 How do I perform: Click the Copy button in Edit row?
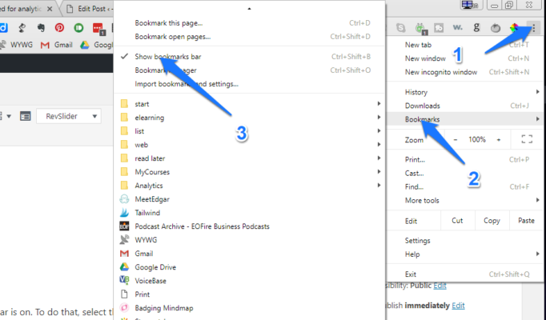click(492, 221)
